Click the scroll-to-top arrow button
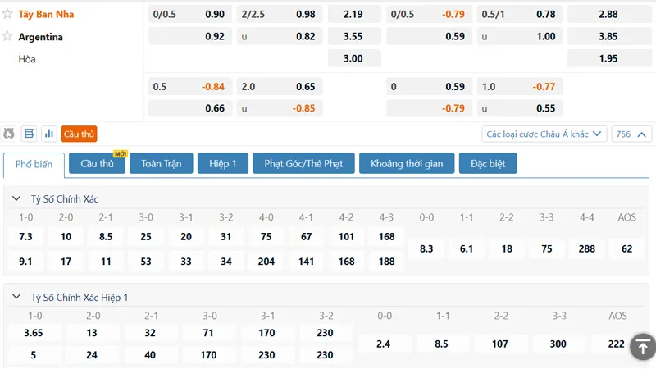This screenshot has height=369, width=656. click(643, 346)
